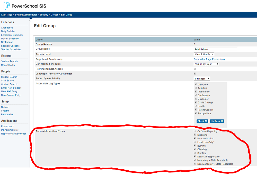Screen dimensions: 257x174
Task: Uncheck the Cheating incident type
Action: coord(195,149)
